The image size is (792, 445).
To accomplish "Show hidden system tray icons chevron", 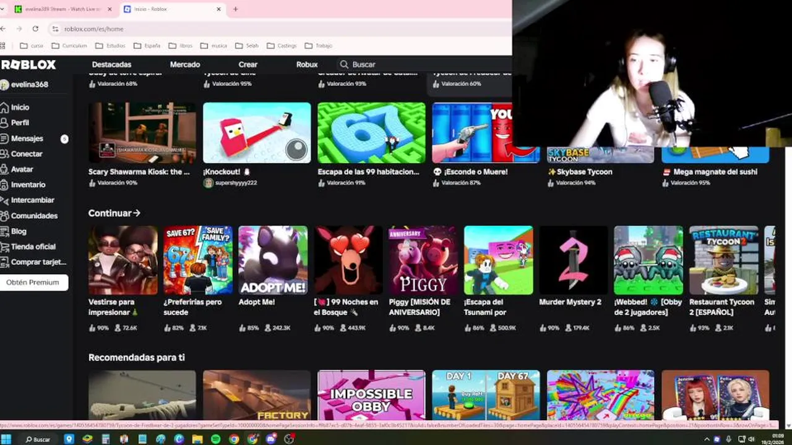I will [707, 439].
